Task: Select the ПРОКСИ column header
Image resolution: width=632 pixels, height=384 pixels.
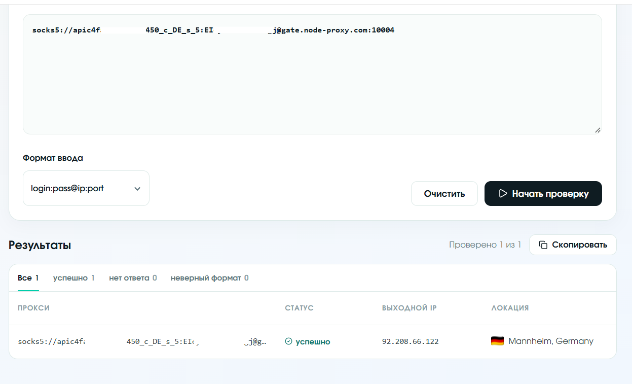Action: (x=33, y=308)
